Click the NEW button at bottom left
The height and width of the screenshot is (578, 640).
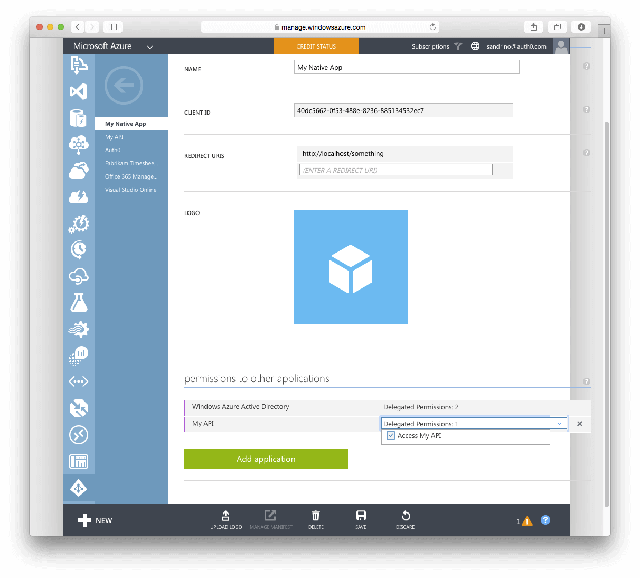(95, 520)
